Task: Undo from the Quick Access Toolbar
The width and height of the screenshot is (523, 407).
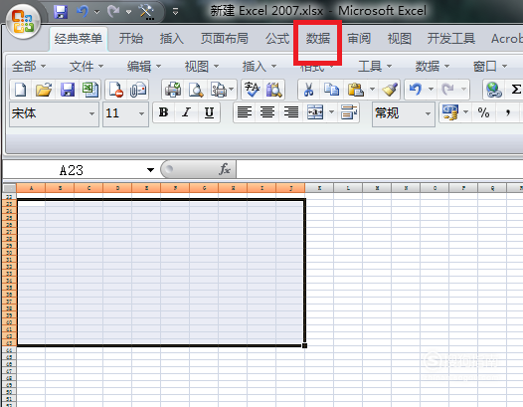Action: pyautogui.click(x=83, y=12)
